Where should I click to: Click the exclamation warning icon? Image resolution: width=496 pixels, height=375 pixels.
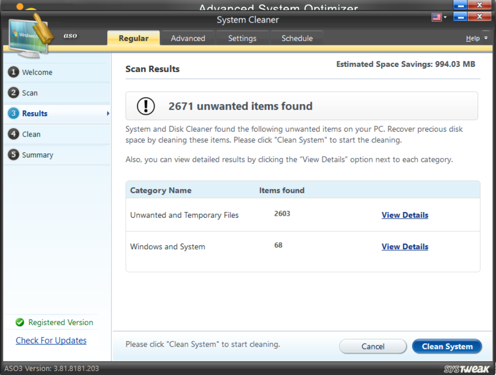(x=146, y=106)
